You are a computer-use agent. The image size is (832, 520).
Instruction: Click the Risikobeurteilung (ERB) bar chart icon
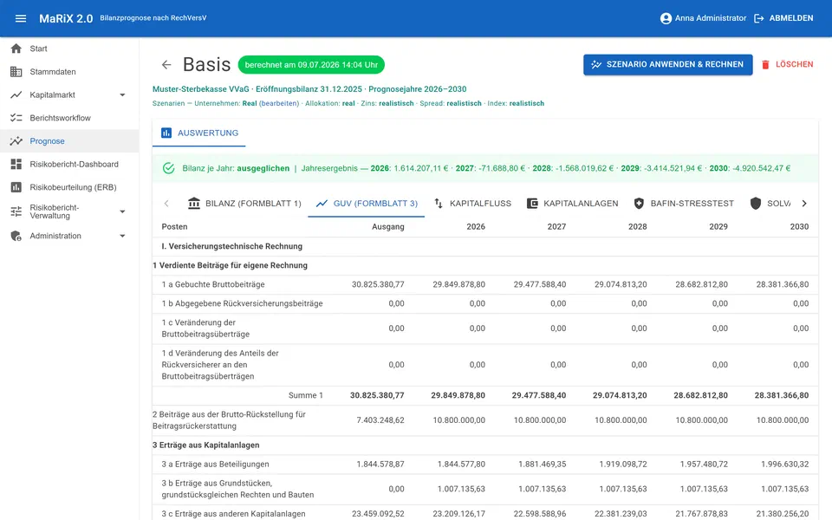(16, 187)
